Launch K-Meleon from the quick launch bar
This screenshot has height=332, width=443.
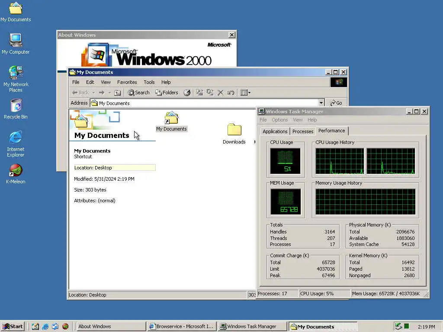[65, 327]
